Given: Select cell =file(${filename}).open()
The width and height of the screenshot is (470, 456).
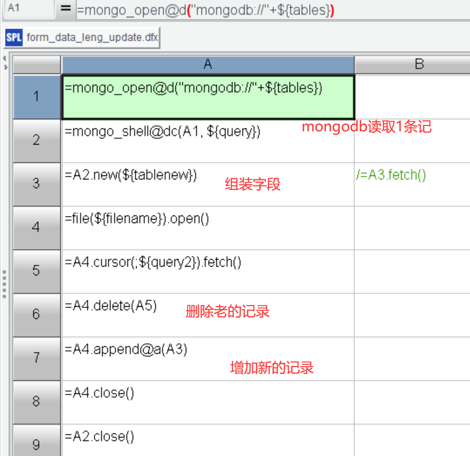Looking at the screenshot, I should point(208,228).
